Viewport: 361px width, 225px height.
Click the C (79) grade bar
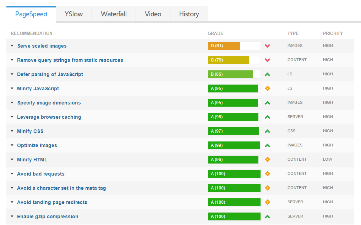(234, 60)
